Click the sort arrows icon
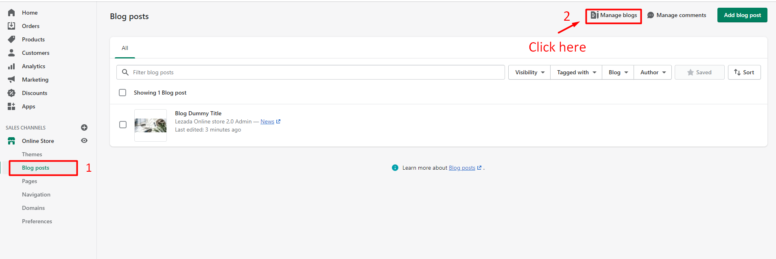The height and width of the screenshot is (259, 776). [737, 72]
